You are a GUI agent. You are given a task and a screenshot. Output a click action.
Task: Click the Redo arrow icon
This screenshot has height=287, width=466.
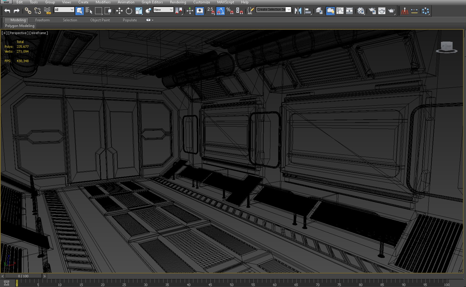pos(17,11)
